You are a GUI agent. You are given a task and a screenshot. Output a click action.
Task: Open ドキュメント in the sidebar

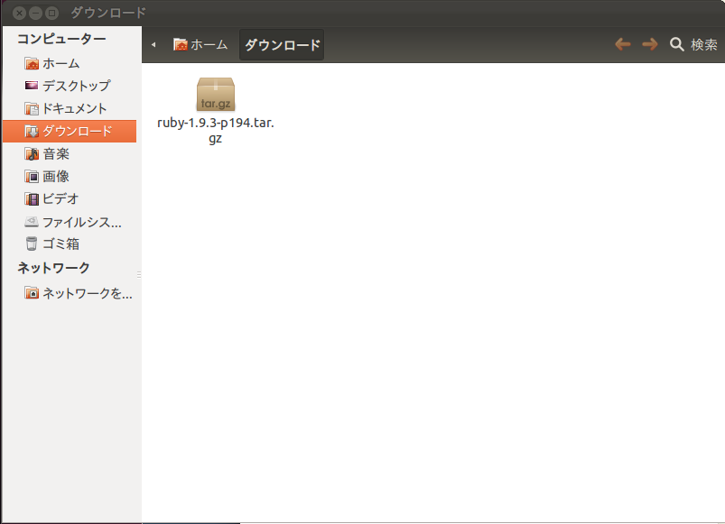point(70,108)
